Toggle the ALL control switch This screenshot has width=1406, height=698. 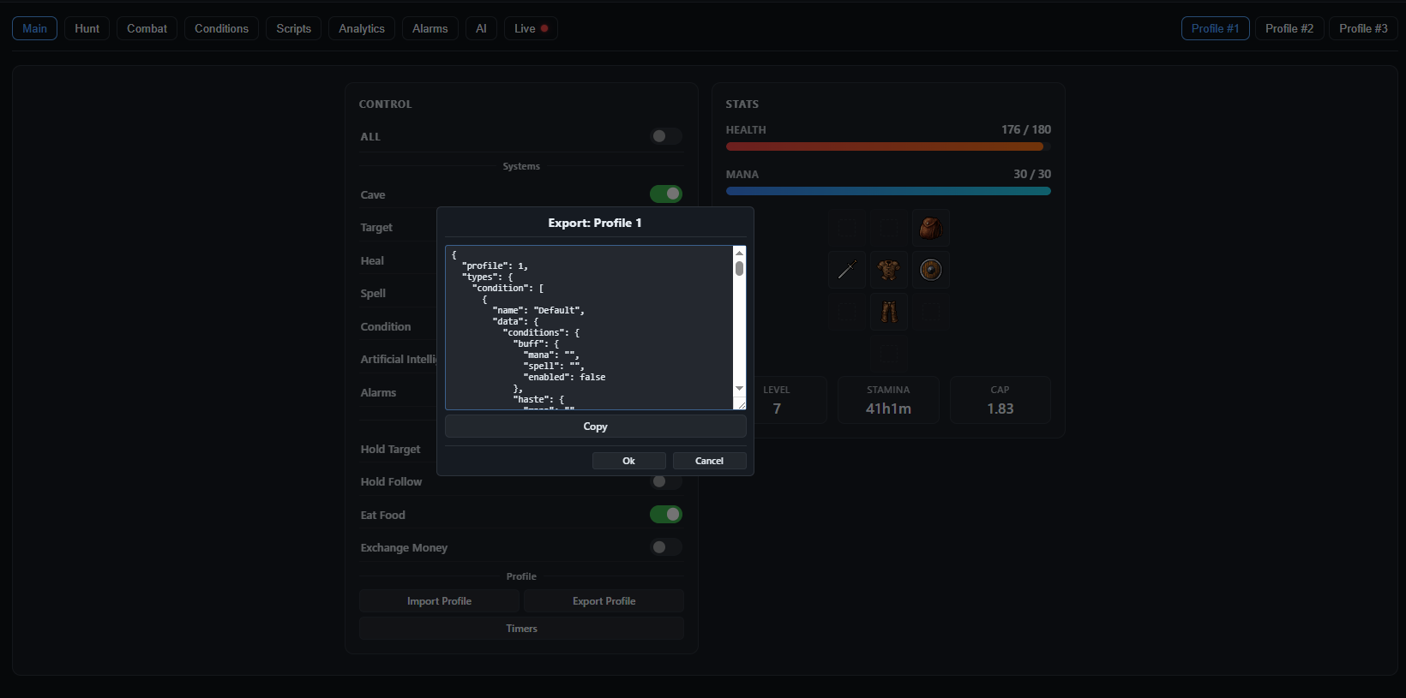[x=666, y=136]
